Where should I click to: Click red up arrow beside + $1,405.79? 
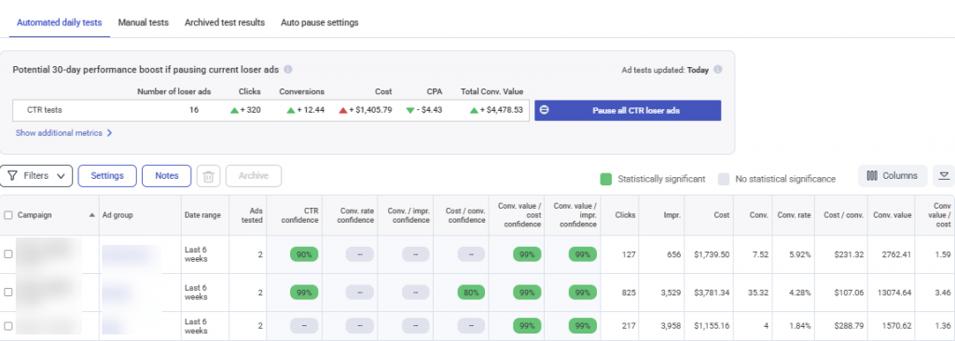pyautogui.click(x=343, y=110)
